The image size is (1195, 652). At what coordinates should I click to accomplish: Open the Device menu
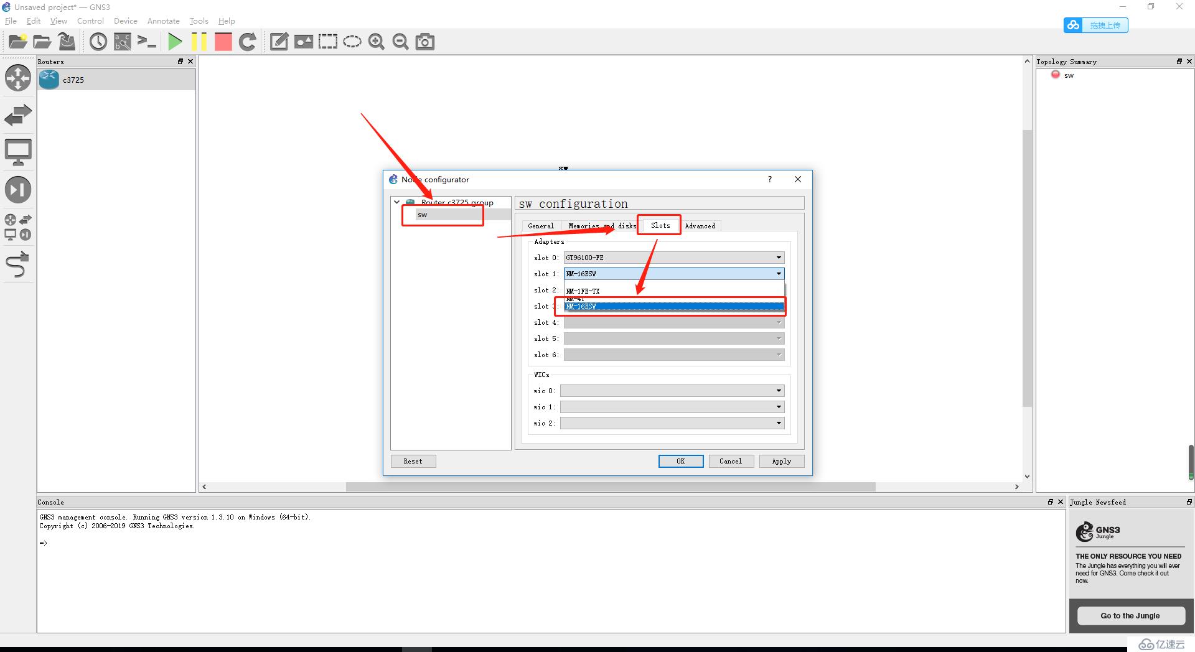126,21
